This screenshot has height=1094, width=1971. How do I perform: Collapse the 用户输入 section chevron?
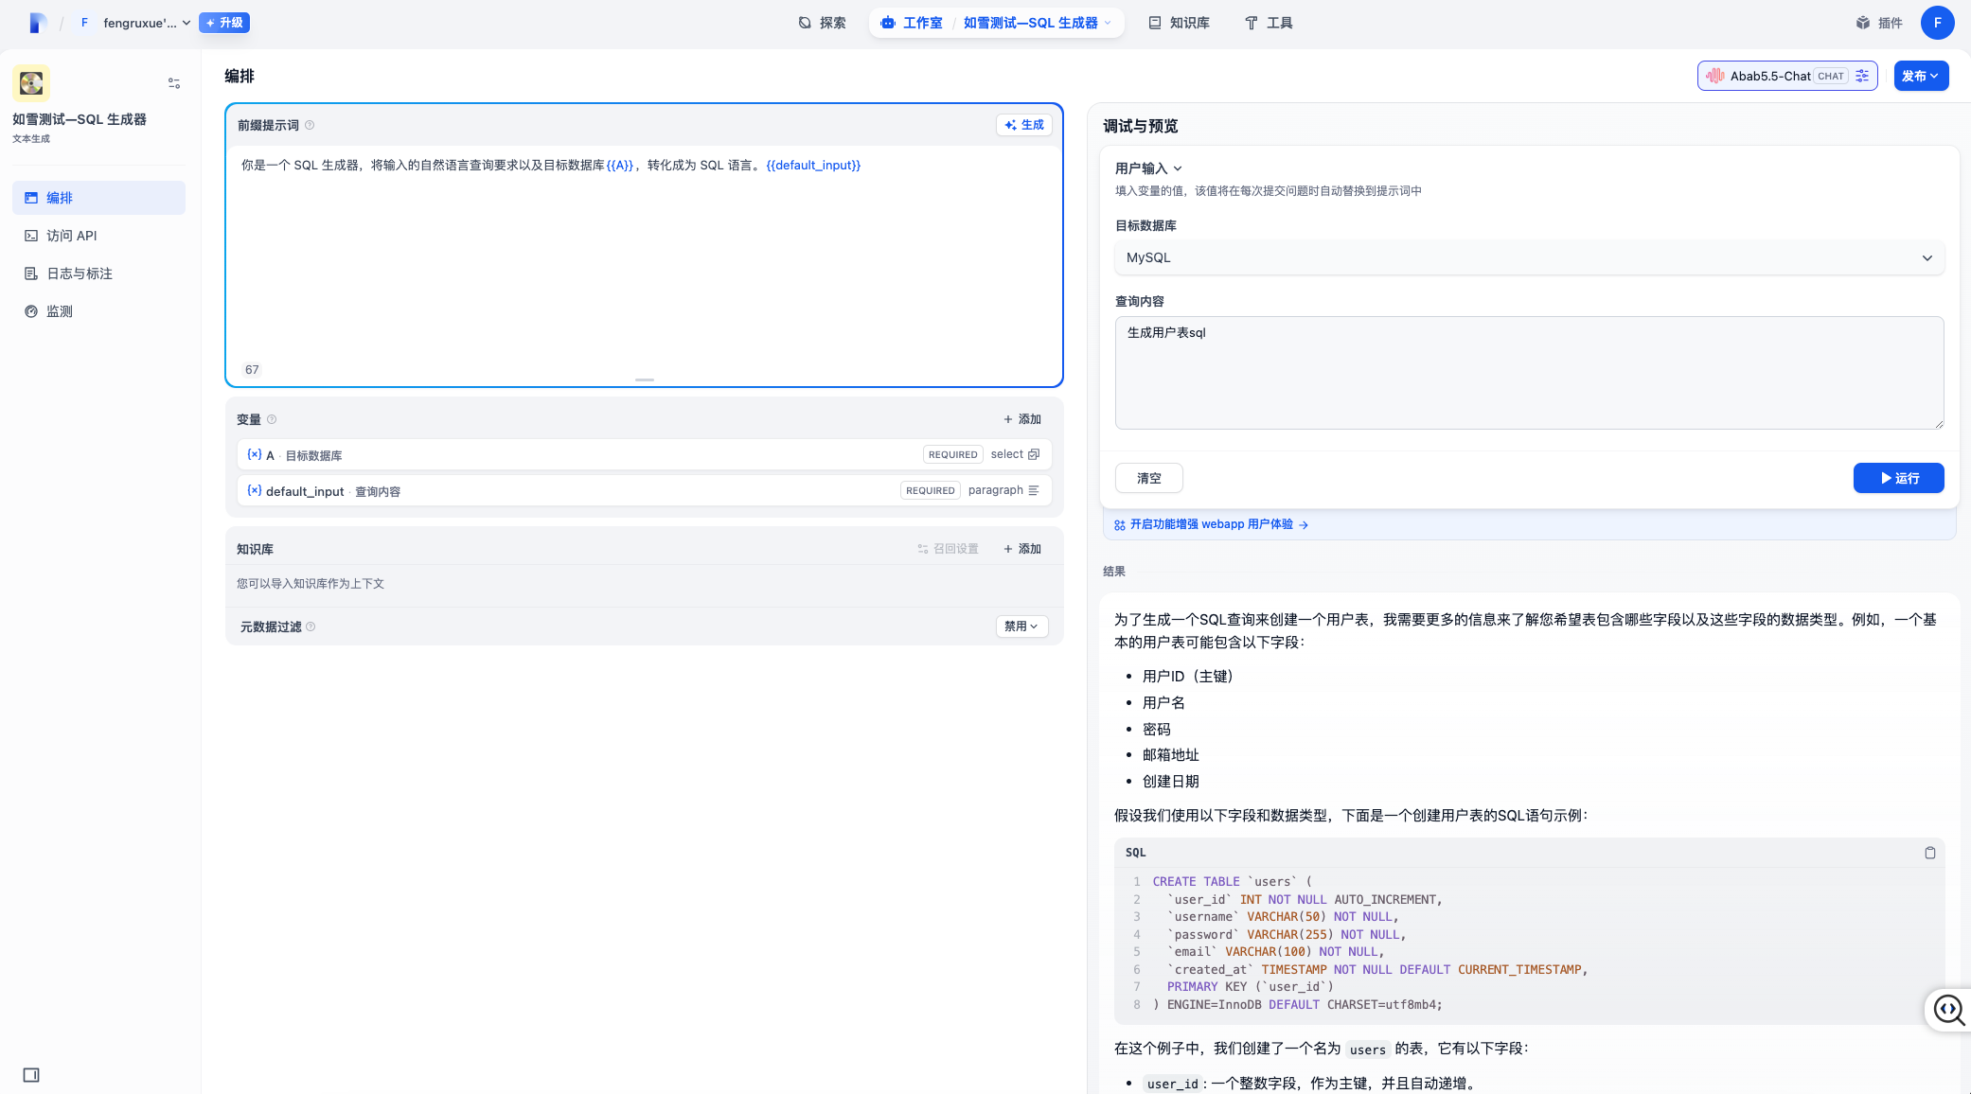(x=1178, y=168)
